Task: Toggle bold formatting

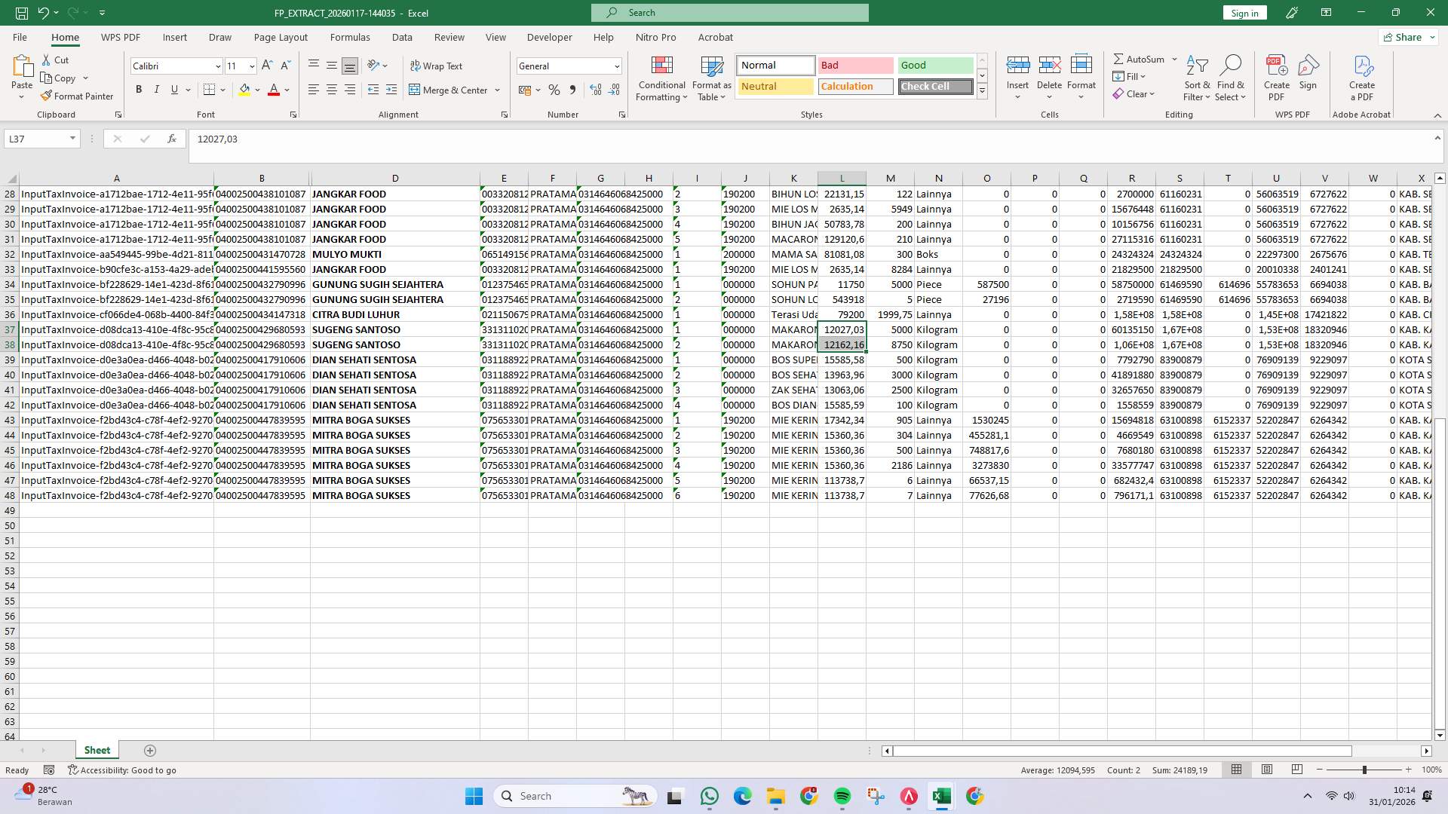Action: coord(139,89)
